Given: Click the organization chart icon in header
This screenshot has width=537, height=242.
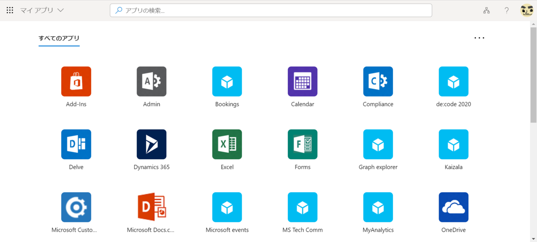Looking at the screenshot, I should pyautogui.click(x=486, y=10).
